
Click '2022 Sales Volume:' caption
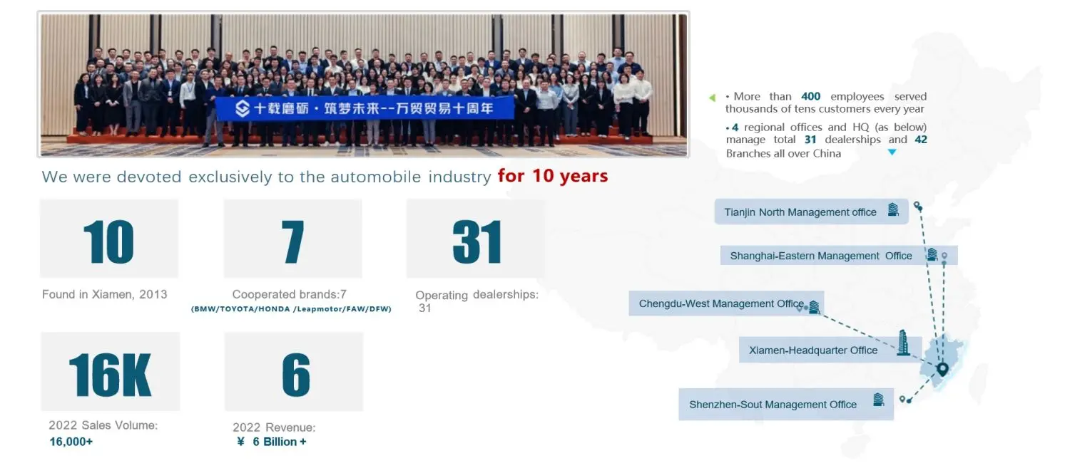pyautogui.click(x=103, y=425)
